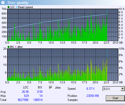Click the green BIS legend swatch
The width and height of the screenshot is (125, 105).
[x=8, y=47]
